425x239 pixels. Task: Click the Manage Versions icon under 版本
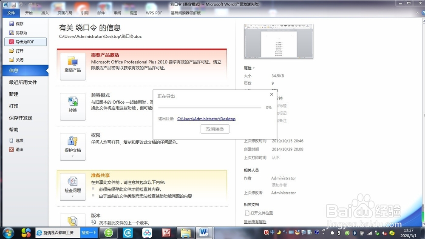(73, 221)
